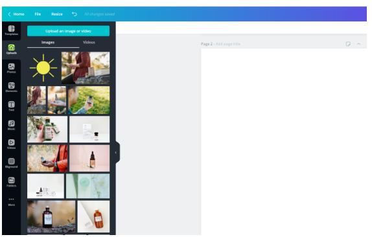Select the Uploads sidebar icon
Viewport: 372px width, 237px height.
[11, 49]
